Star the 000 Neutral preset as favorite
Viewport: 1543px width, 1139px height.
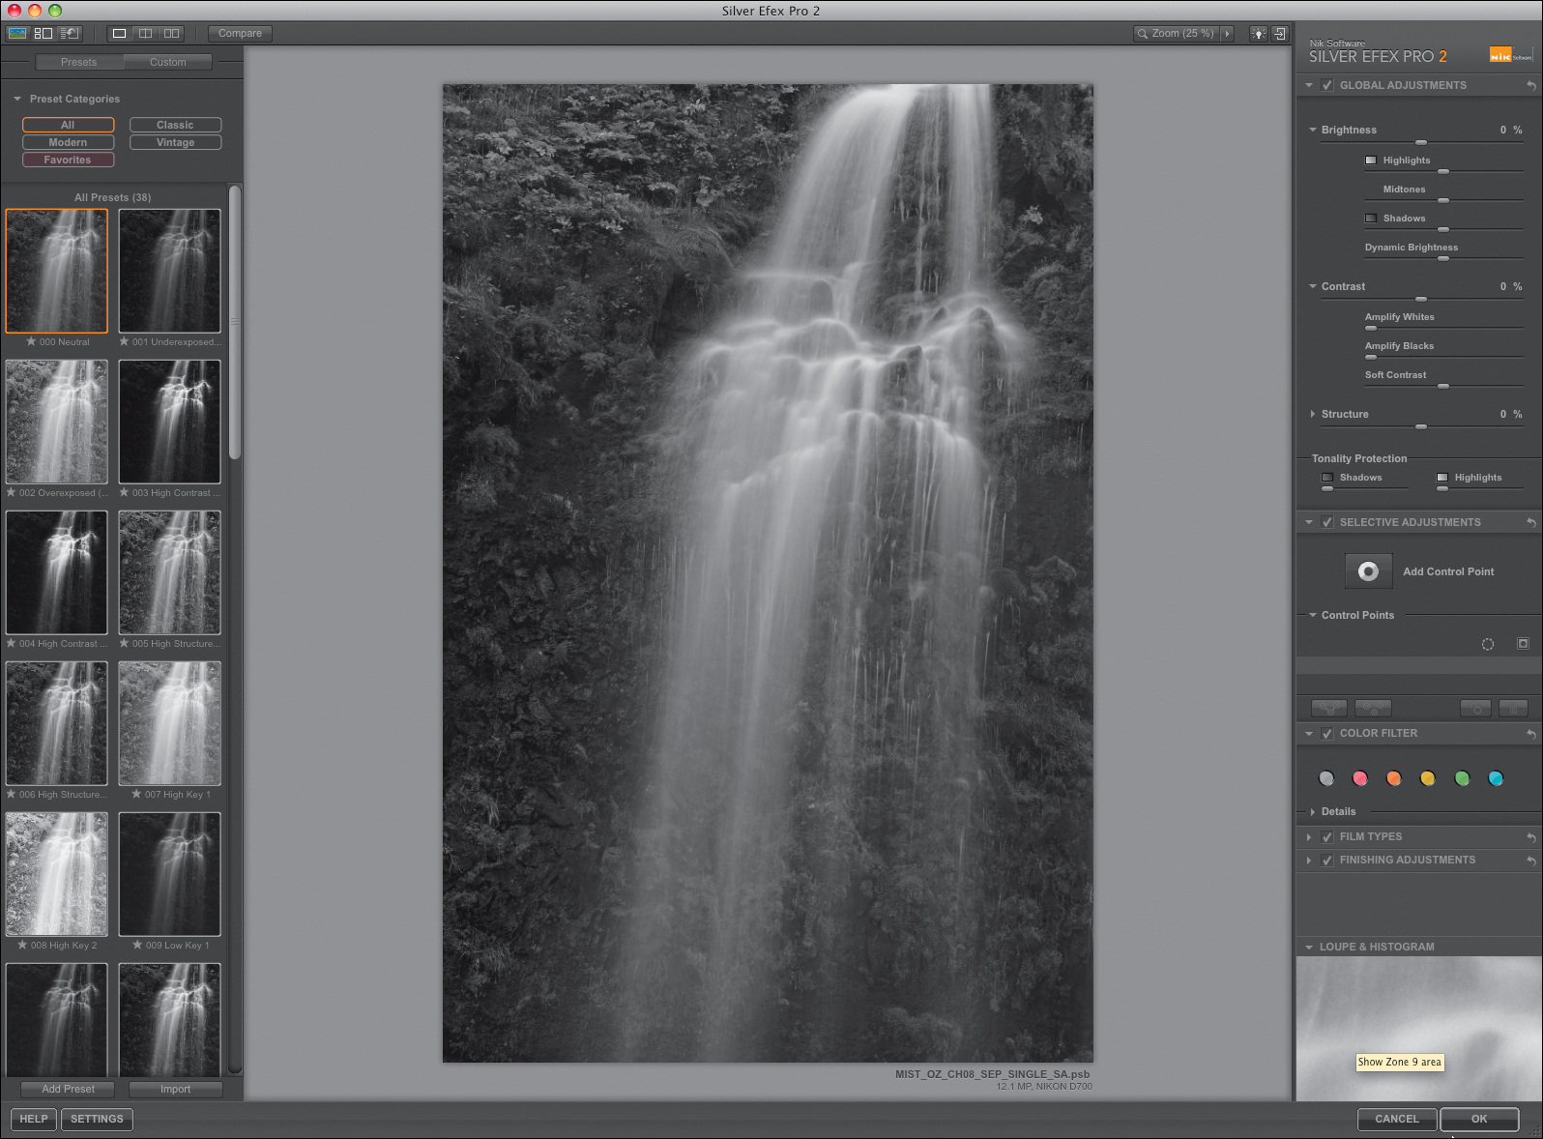pyautogui.click(x=31, y=341)
